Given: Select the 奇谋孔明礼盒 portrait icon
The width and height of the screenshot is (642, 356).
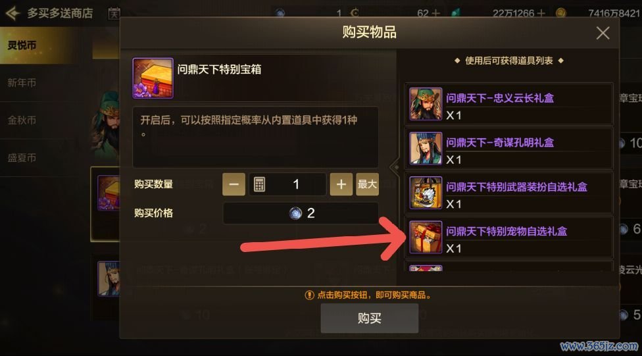Looking at the screenshot, I should tap(426, 148).
